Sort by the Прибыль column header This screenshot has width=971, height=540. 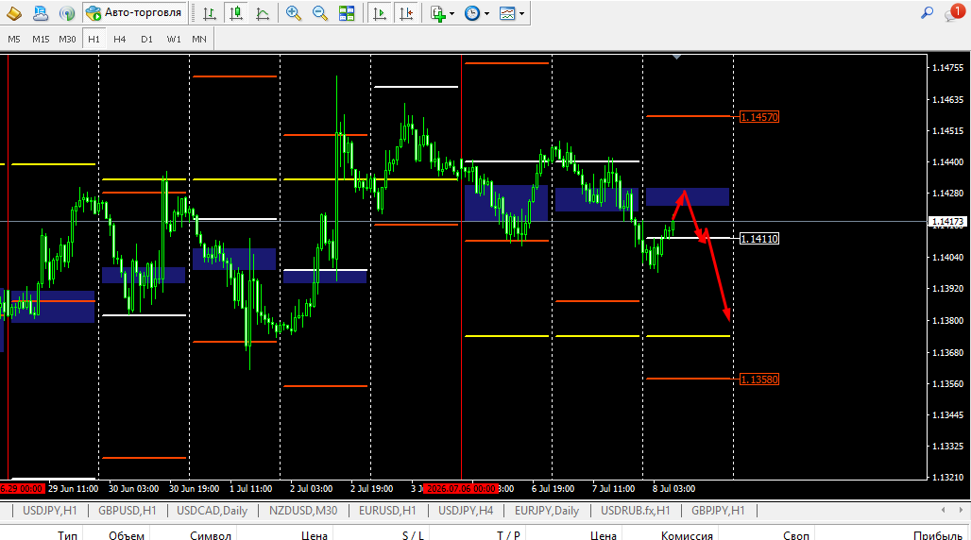[x=938, y=535]
